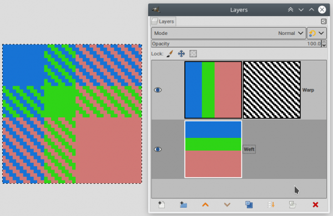Toggle lock position and size
Screen dimensions: 333x216
181,54
